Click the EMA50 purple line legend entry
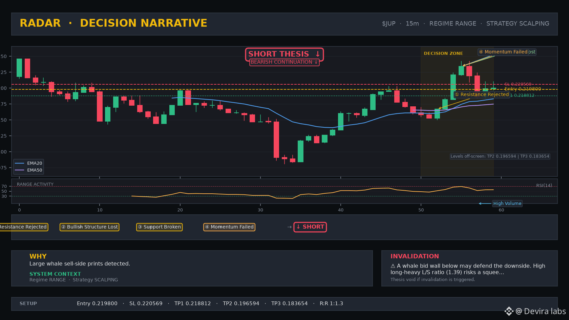The image size is (569, 320). point(28,170)
